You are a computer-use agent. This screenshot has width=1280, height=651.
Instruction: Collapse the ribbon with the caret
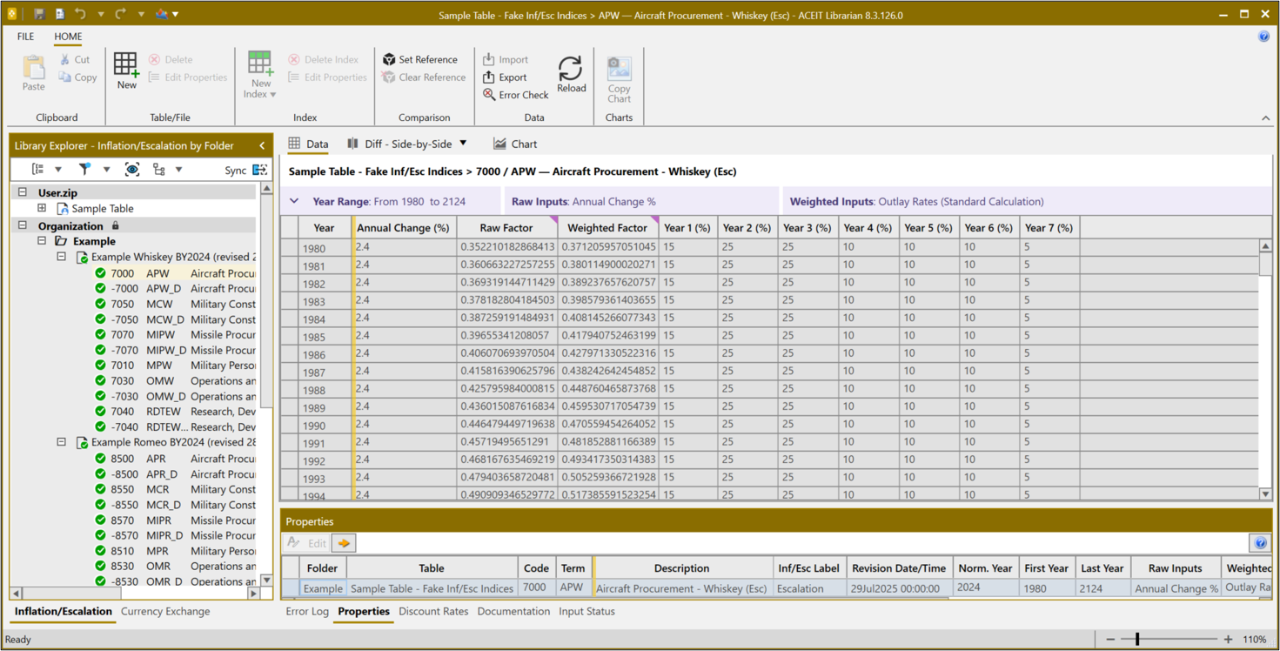(1265, 117)
